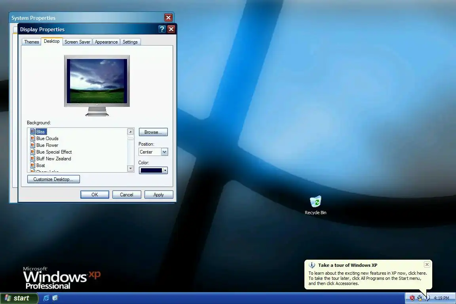Click the Apply button
This screenshot has height=304, width=456.
[159, 195]
